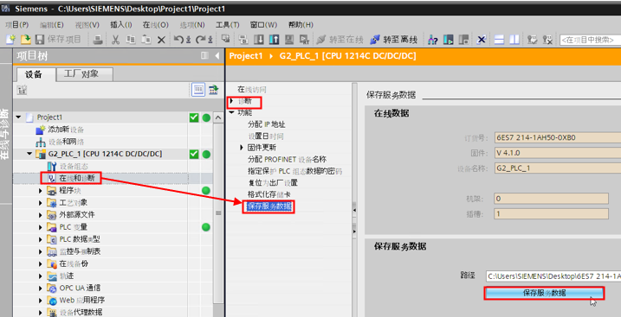Click the 保存服务数据 button
This screenshot has width=621, height=317.
544,293
